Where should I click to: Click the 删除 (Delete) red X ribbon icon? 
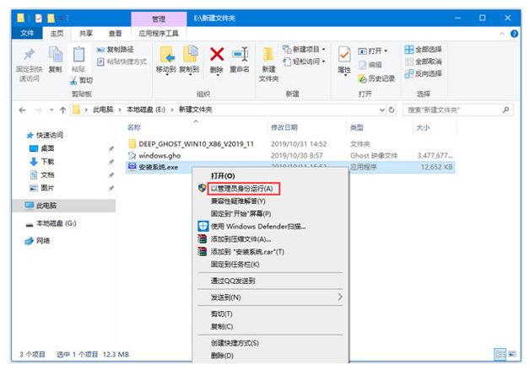(x=217, y=56)
